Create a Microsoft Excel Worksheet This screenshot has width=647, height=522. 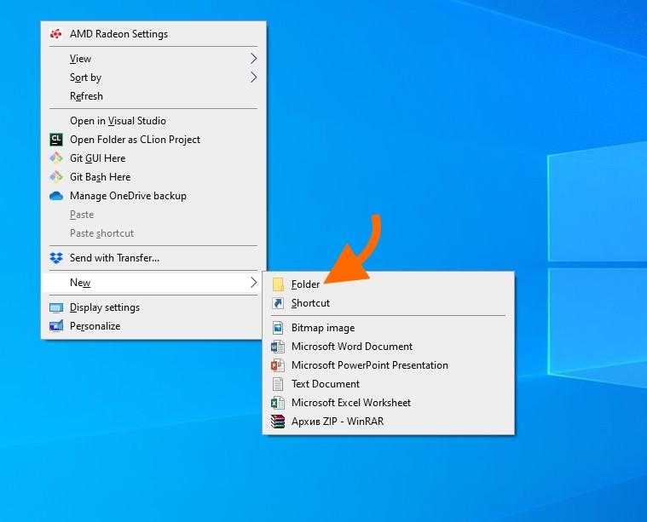tap(388, 403)
